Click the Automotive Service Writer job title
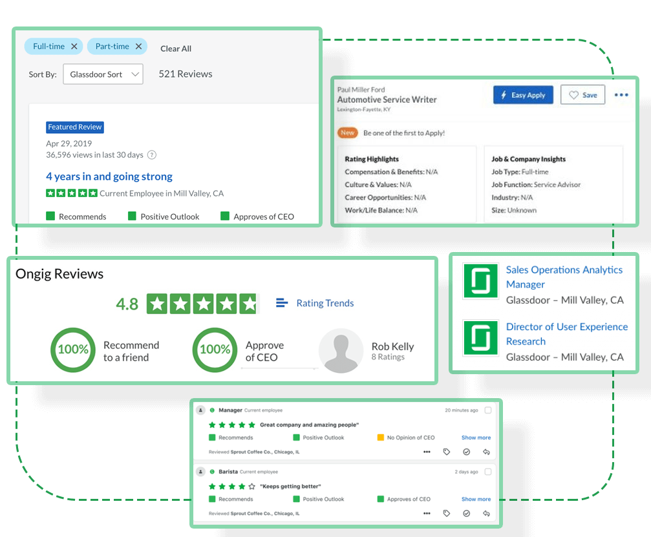 click(x=387, y=100)
